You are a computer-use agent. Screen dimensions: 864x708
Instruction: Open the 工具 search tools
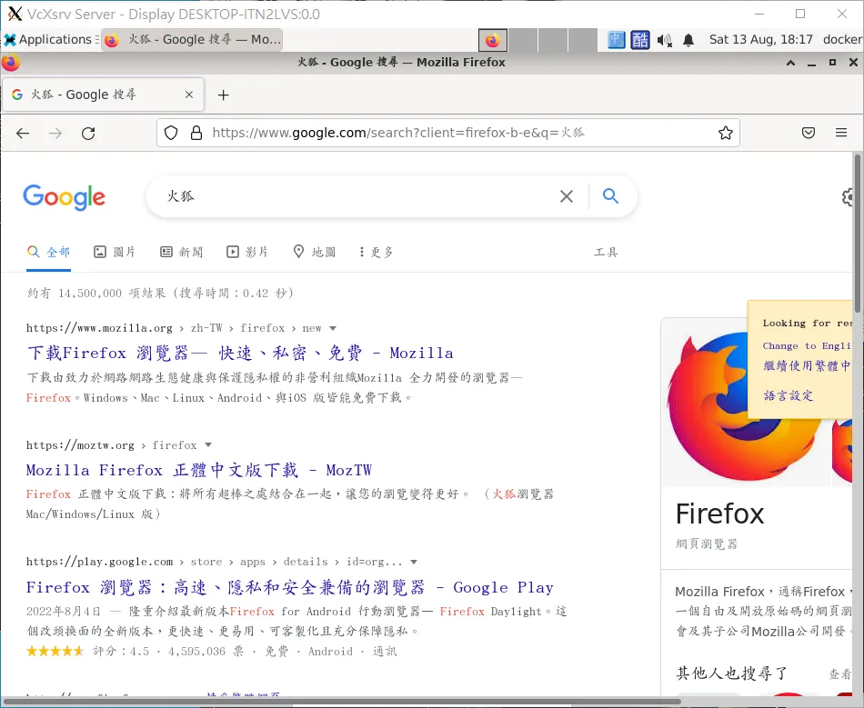[x=606, y=253]
